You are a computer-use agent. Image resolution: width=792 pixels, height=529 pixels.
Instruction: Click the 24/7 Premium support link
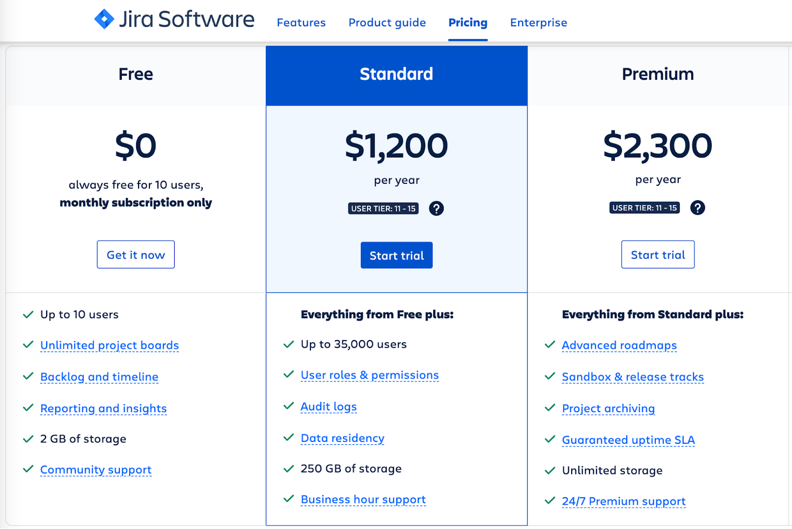623,501
